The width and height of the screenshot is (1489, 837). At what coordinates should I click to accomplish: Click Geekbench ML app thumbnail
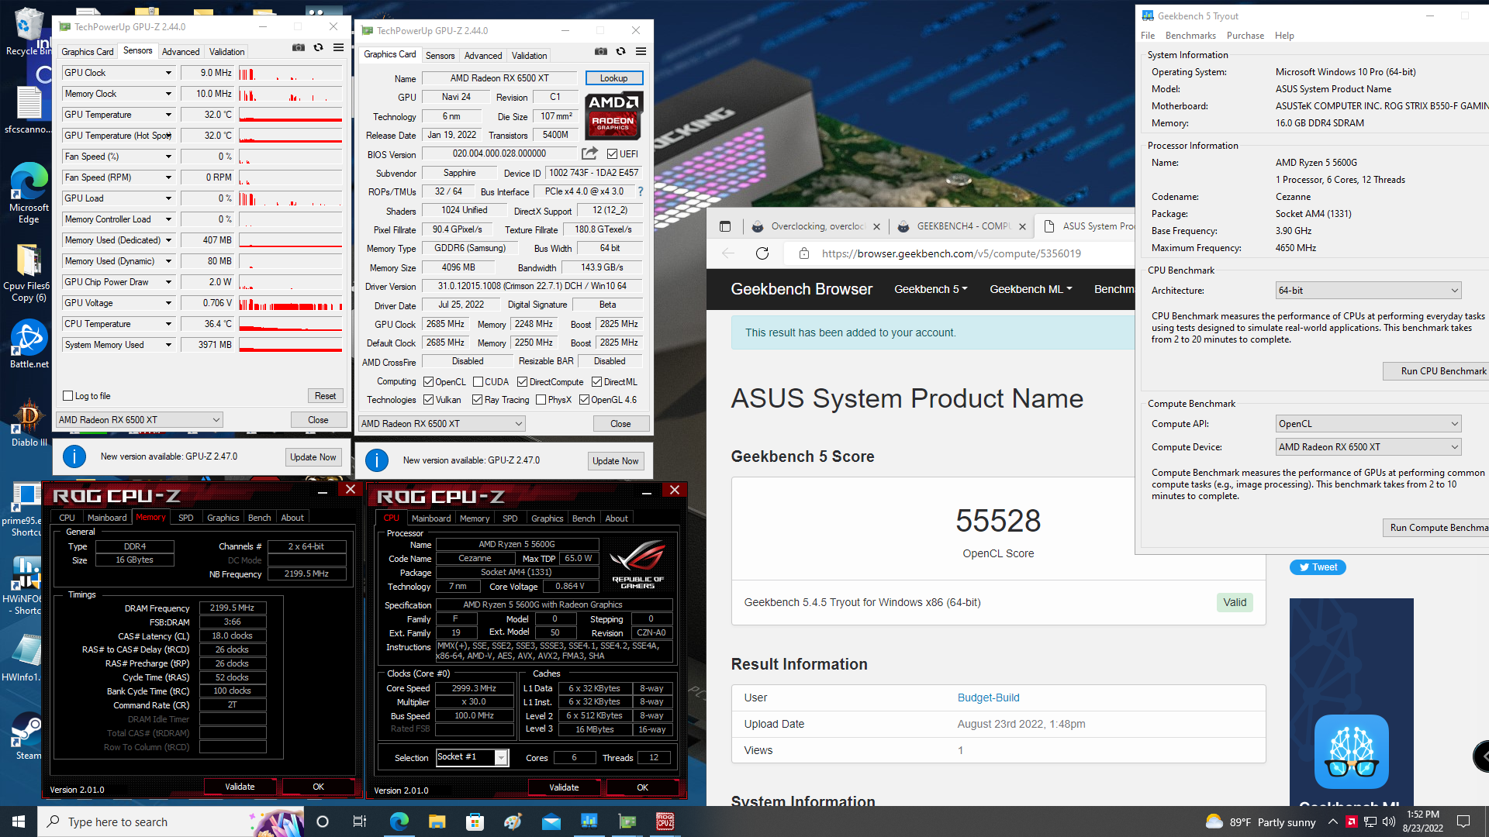[1352, 752]
